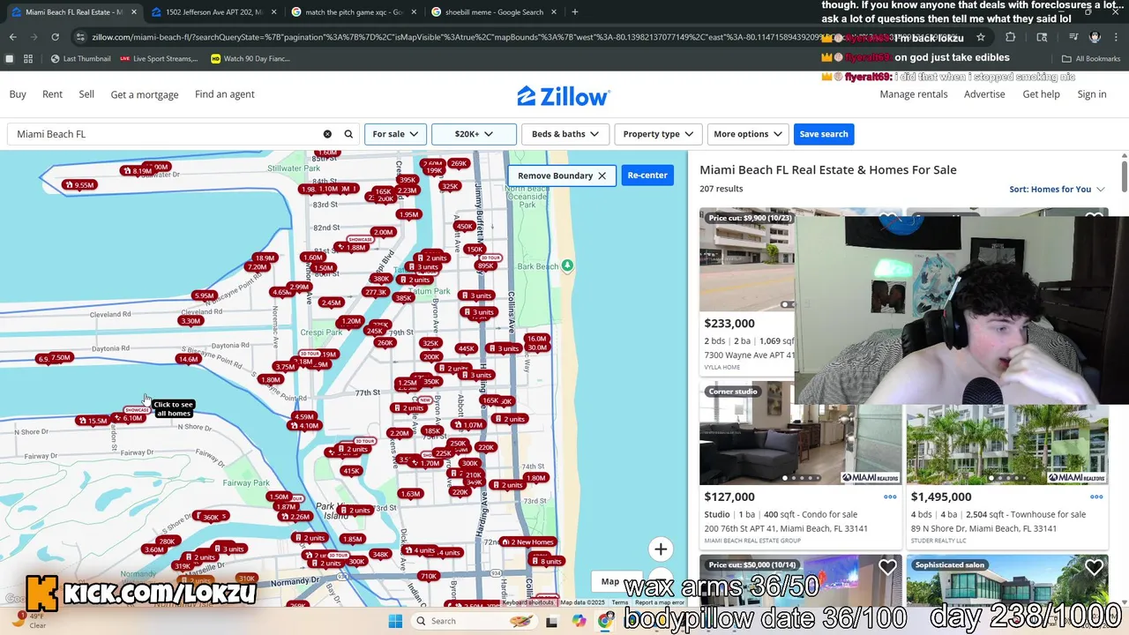Save the $233,000 listing with heart icon
The image size is (1129, 635).
coord(888,219)
